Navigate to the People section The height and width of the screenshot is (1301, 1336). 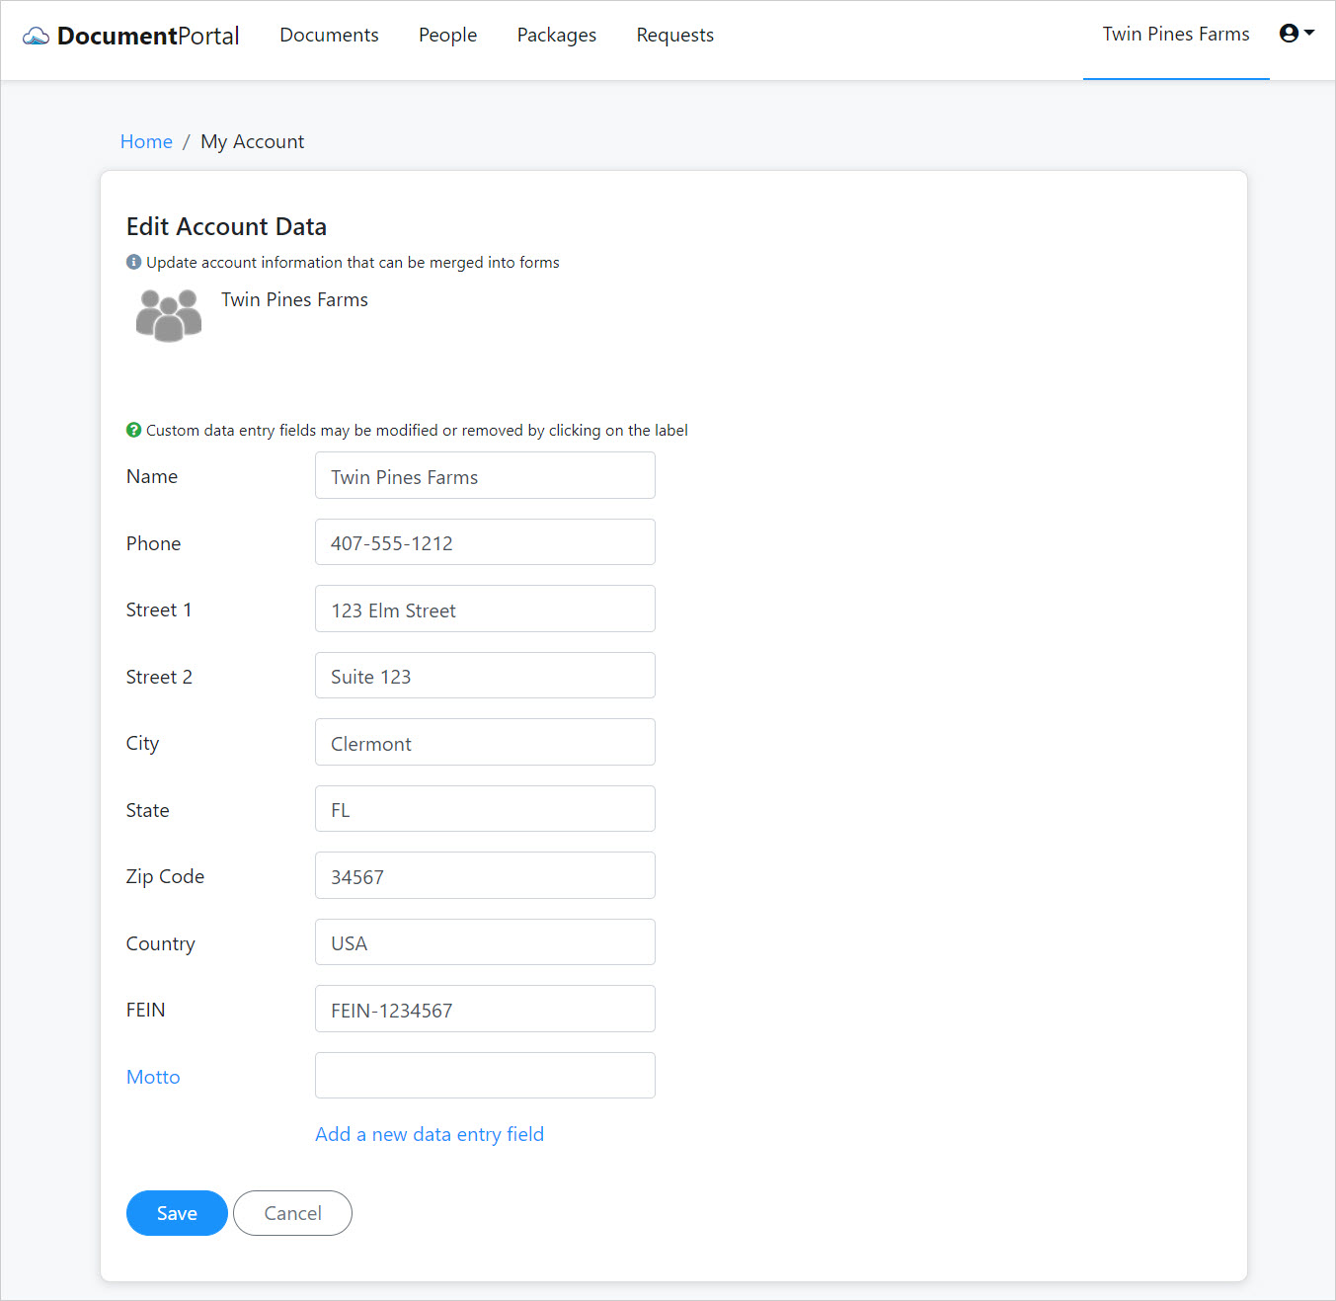(x=447, y=35)
